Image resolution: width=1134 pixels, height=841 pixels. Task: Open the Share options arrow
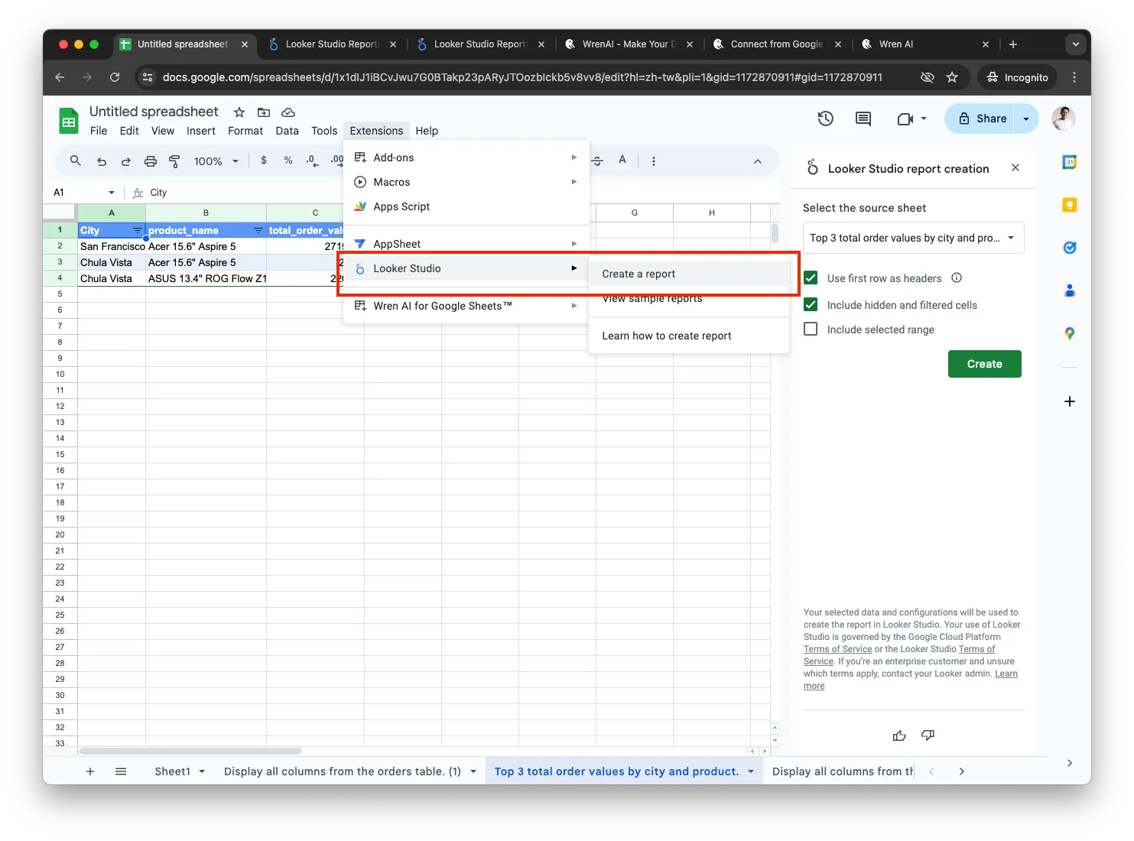tap(1026, 119)
